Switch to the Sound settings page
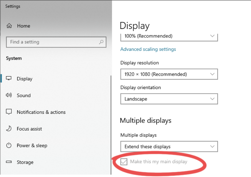Image resolution: width=251 pixels, height=177 pixels. [24, 95]
